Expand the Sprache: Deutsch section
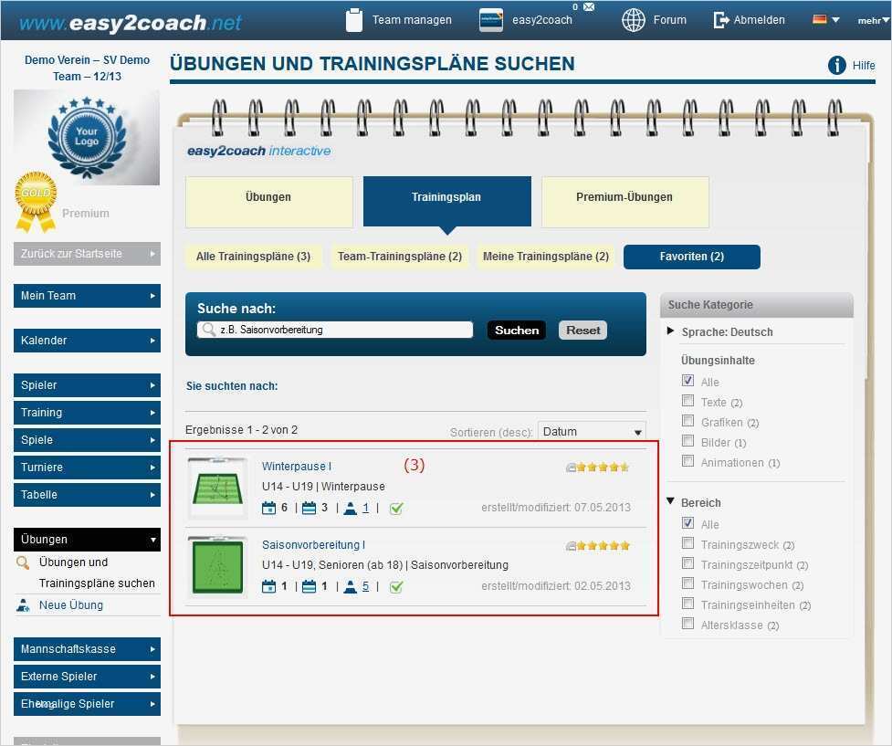892x746 pixels. click(x=670, y=331)
